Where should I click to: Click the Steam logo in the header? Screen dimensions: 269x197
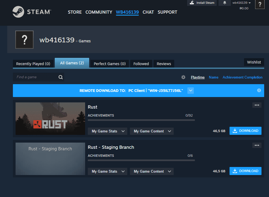tap(18, 12)
